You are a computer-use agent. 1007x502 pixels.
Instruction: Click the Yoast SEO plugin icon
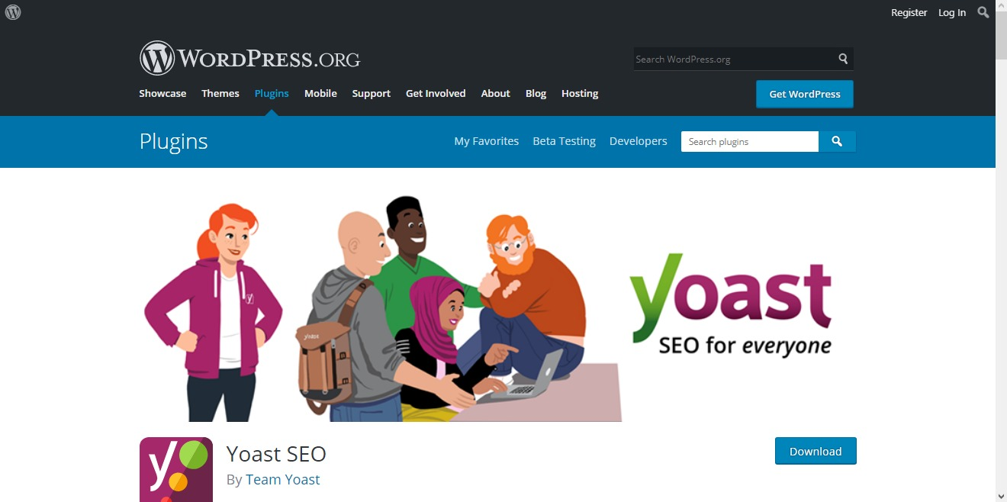176,469
